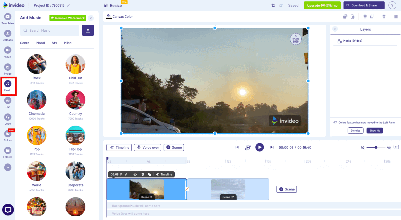The image size is (401, 220).
Task: Select the Music tool in the left sidebar
Action: (x=8, y=85)
